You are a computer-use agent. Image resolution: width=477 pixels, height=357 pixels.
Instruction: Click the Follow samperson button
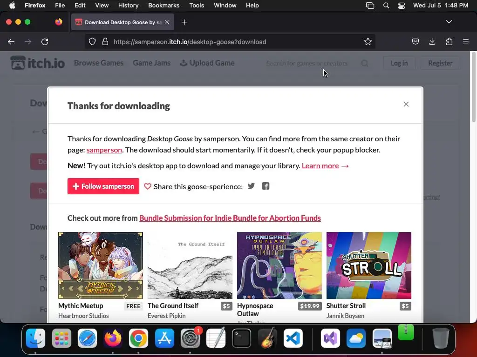(103, 186)
